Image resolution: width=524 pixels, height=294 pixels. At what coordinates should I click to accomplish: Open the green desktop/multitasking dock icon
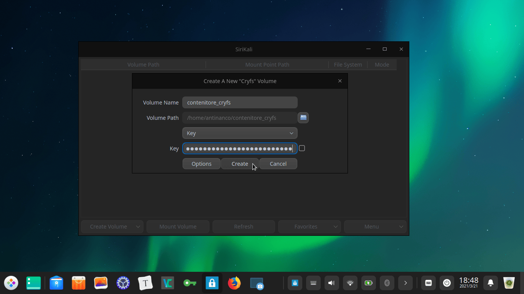(x=33, y=283)
